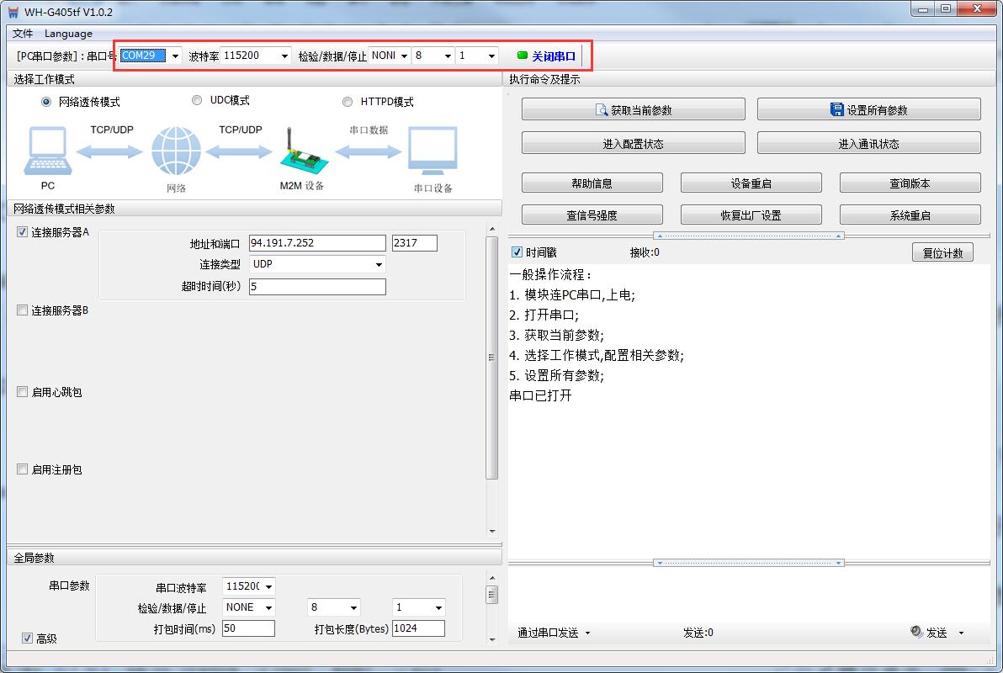Enable the Connect Server B checkbox
1003x673 pixels.
point(23,310)
